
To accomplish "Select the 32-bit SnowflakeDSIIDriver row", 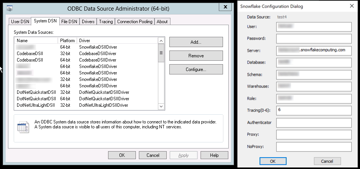I will tap(86, 79).
